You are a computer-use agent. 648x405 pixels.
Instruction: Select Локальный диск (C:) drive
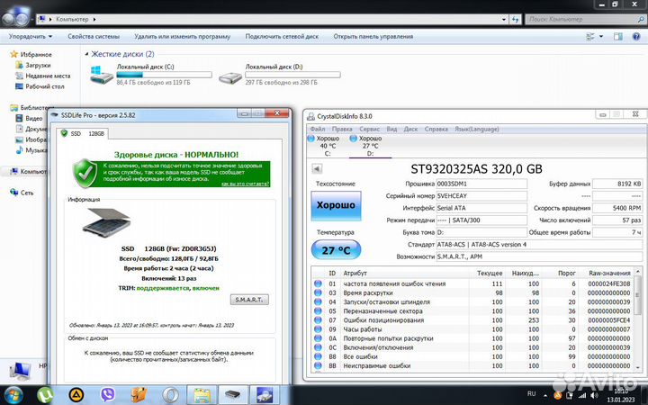click(151, 75)
